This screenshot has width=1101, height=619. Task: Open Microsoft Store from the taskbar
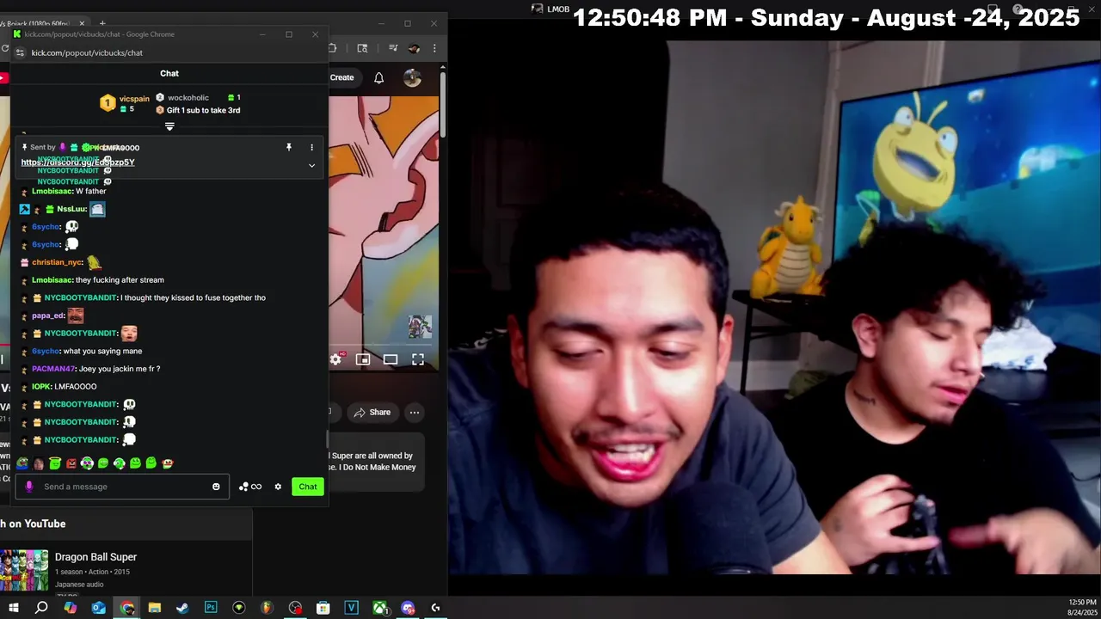coord(323,608)
